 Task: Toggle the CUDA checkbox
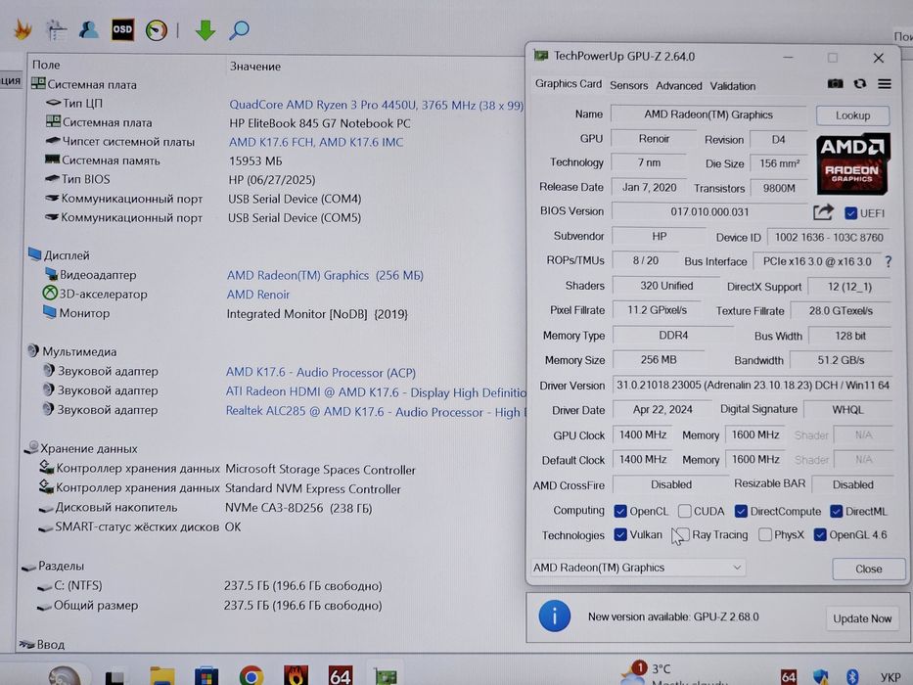(x=685, y=512)
